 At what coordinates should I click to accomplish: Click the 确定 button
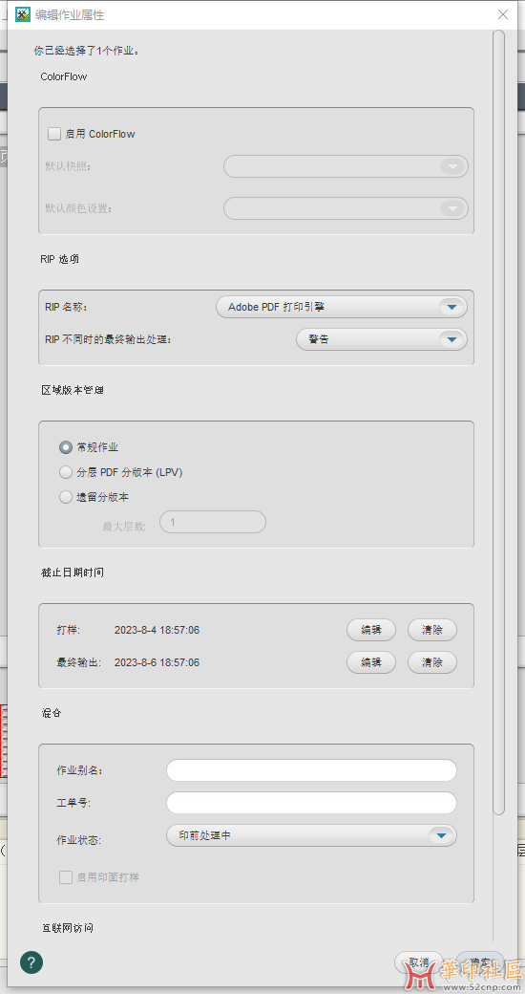480,962
